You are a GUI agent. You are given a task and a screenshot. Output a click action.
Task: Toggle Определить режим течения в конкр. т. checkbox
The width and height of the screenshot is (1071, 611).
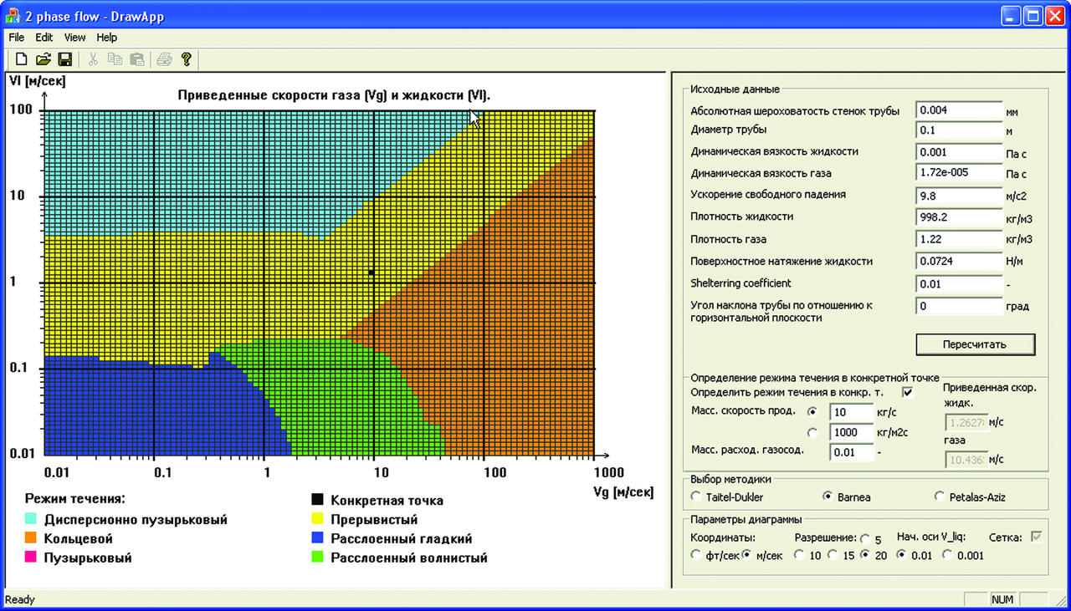point(908,392)
